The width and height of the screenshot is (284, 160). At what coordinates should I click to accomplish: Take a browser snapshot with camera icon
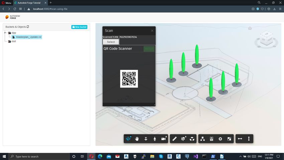pyautogui.click(x=253, y=9)
